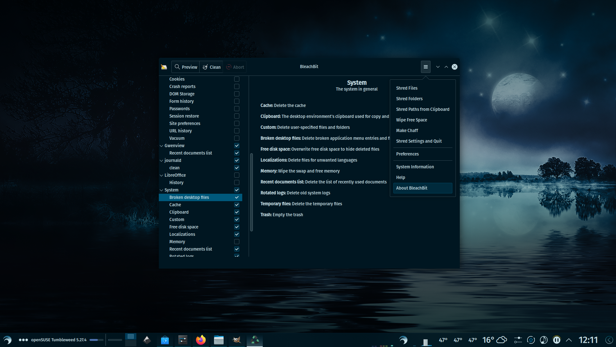Click Make Chaff in the menu
Screen dimensions: 616x347
pyautogui.click(x=423, y=130)
